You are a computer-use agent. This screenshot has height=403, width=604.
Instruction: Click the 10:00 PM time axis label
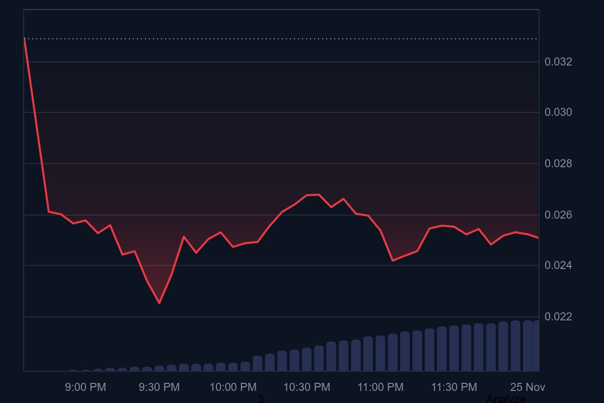pyautogui.click(x=233, y=387)
